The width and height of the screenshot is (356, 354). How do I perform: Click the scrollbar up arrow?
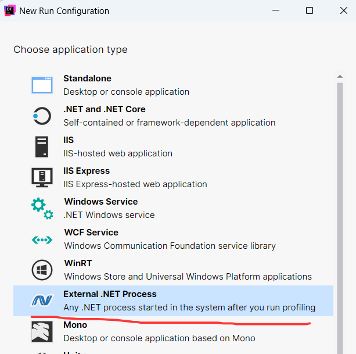[x=339, y=76]
